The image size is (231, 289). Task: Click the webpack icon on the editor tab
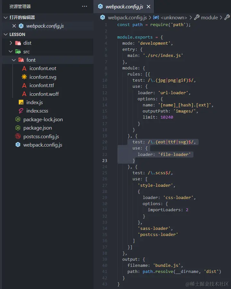pos(100,6)
